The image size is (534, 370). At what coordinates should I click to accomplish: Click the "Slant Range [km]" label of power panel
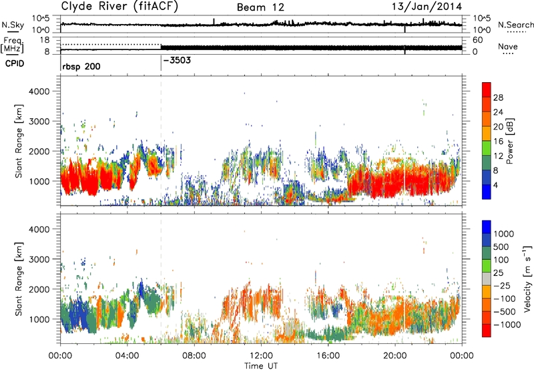click(x=19, y=141)
